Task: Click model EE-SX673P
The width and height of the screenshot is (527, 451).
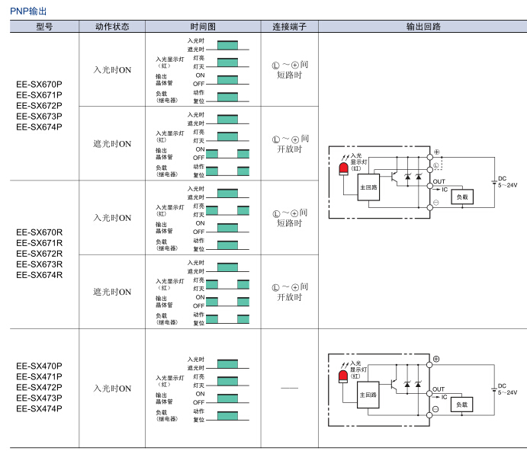Action: pos(40,117)
